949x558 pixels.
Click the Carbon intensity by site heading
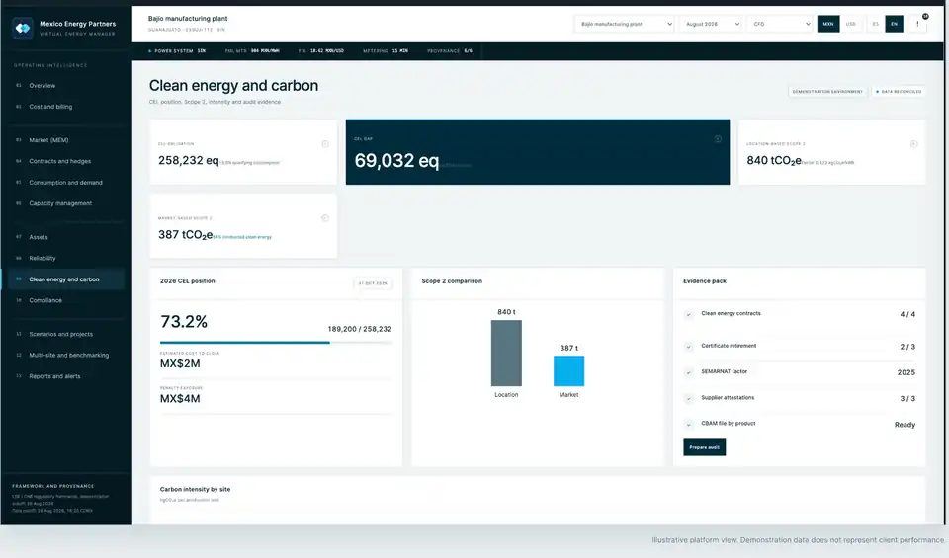[195, 489]
